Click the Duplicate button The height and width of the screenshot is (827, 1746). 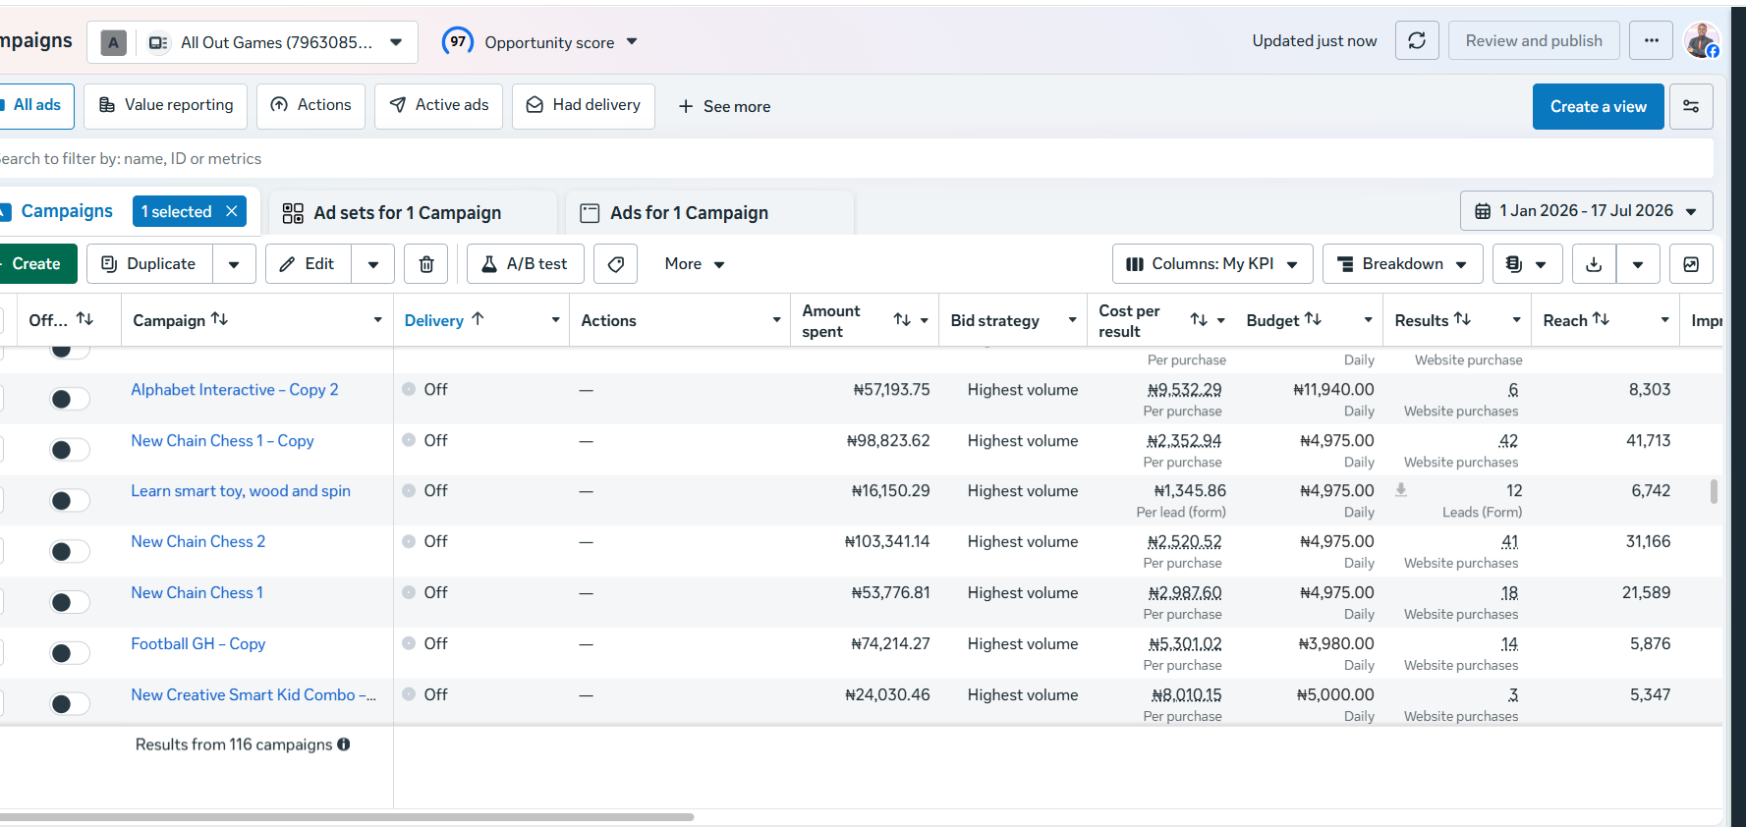[149, 264]
